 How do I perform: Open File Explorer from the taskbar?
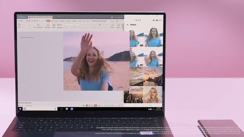tap(67, 109)
